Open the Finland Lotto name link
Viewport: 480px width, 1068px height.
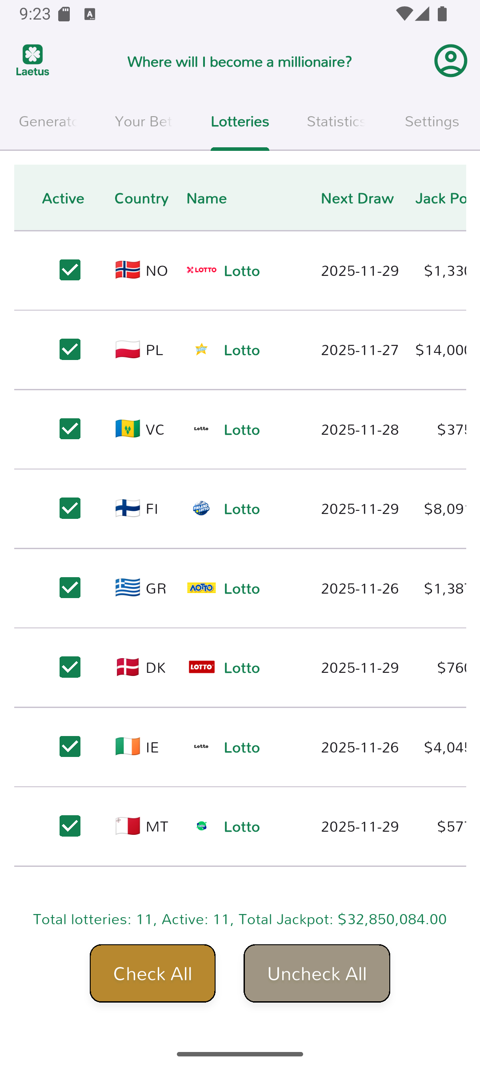click(242, 509)
